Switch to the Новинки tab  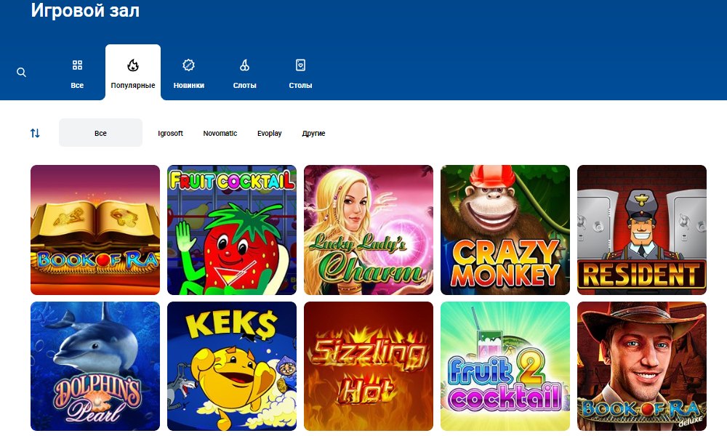tap(188, 85)
